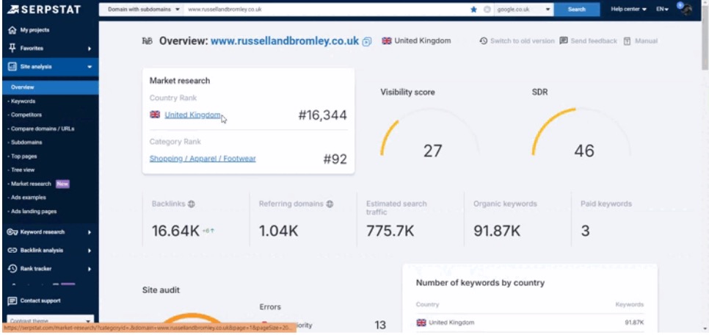This screenshot has height=335, width=709.
Task: Click the Site analysis icon
Action: coord(12,67)
